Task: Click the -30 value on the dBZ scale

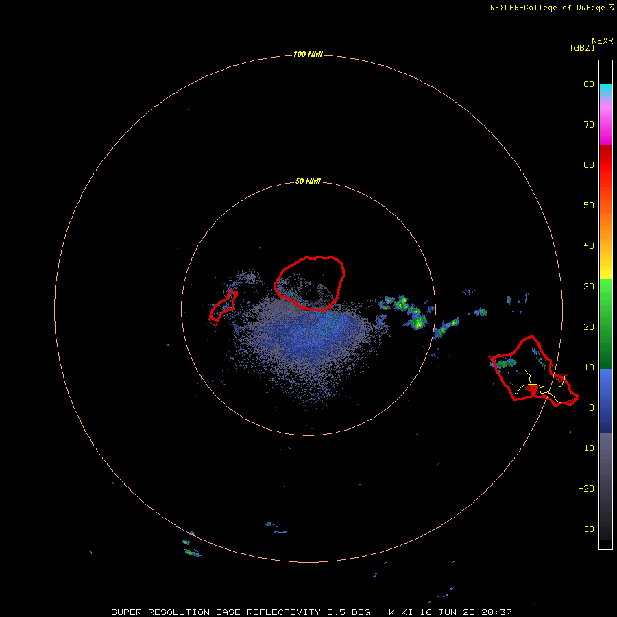Action: pyautogui.click(x=586, y=529)
